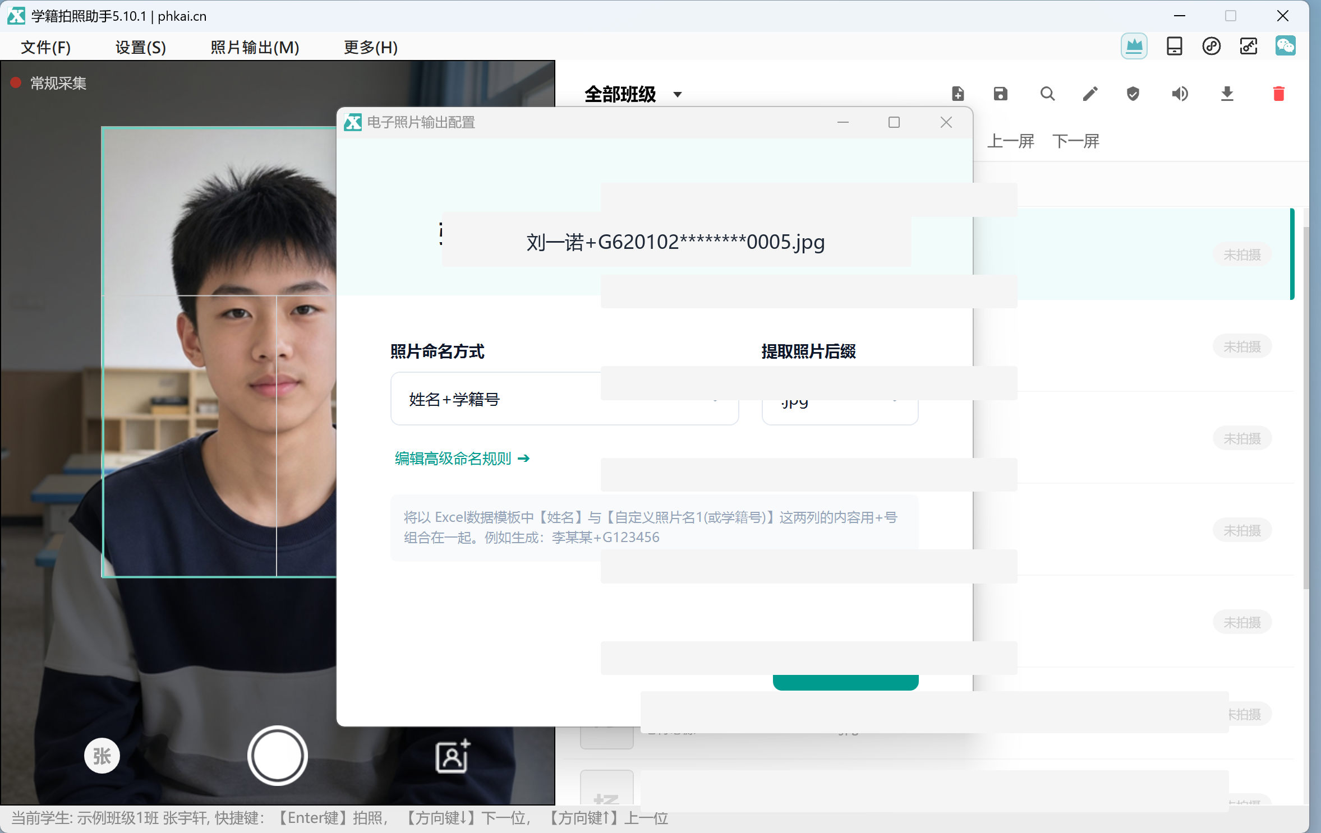The image size is (1321, 833).
Task: Toggle the speaker sound icon
Action: coord(1180,94)
